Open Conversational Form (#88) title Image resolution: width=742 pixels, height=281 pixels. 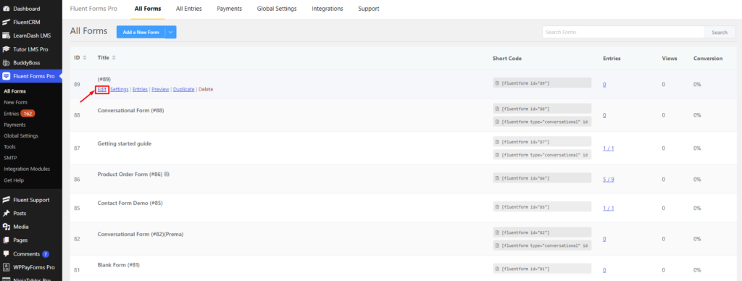(130, 110)
